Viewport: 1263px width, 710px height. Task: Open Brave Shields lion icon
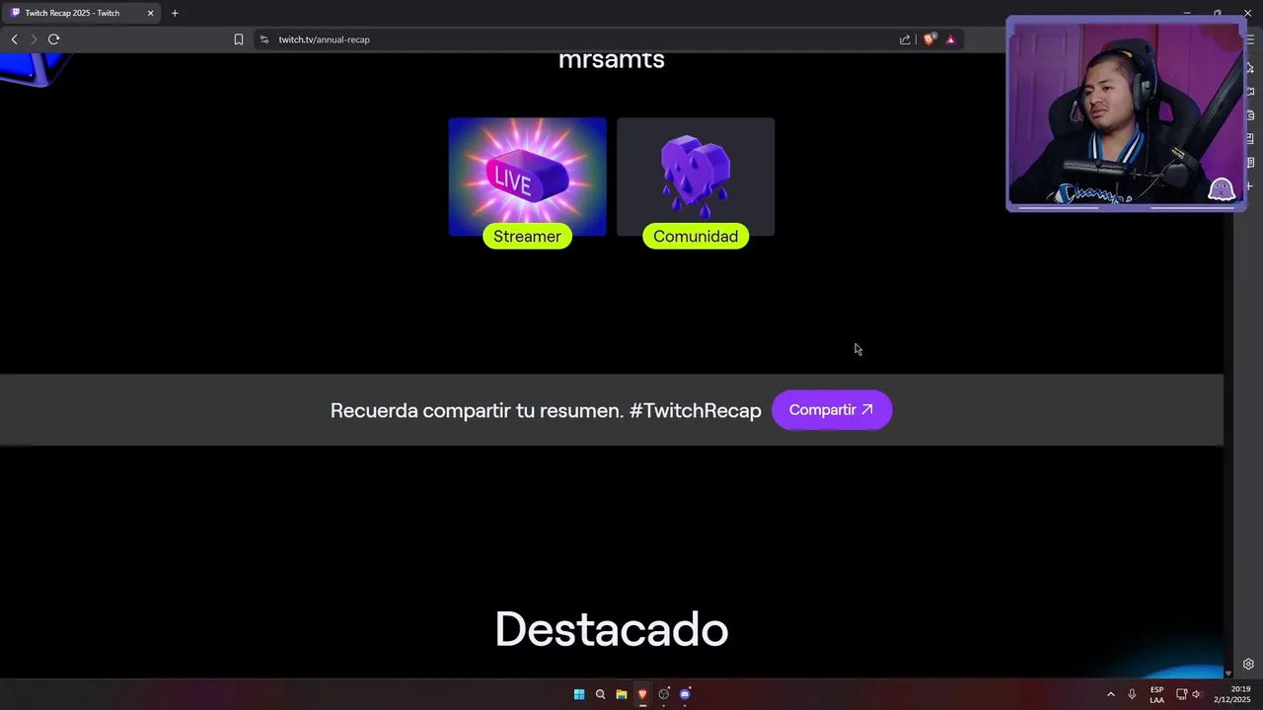(929, 39)
